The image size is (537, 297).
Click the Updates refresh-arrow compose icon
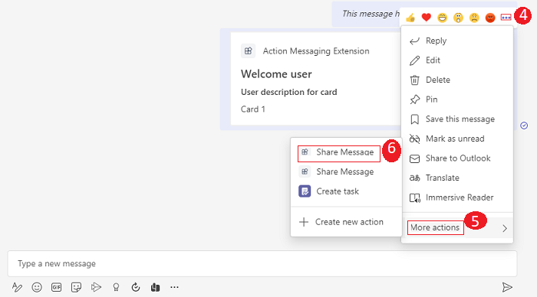(x=136, y=287)
